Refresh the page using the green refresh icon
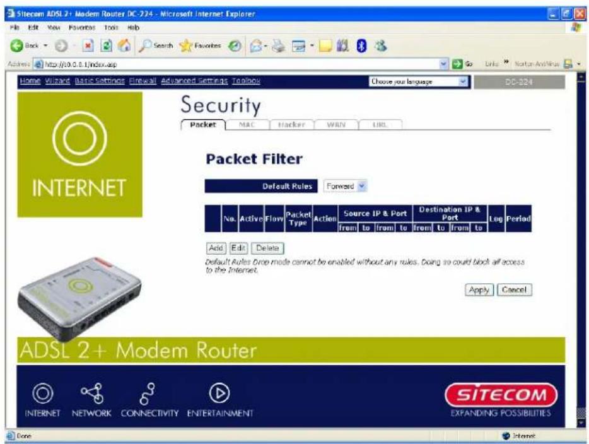Image resolution: width=589 pixels, height=444 pixels. (x=107, y=46)
